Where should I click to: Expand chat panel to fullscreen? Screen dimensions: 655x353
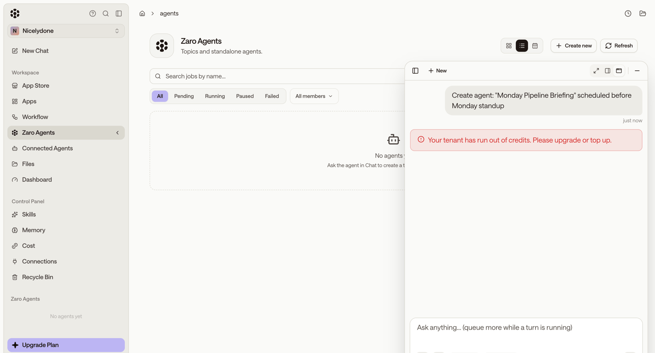coord(597,71)
